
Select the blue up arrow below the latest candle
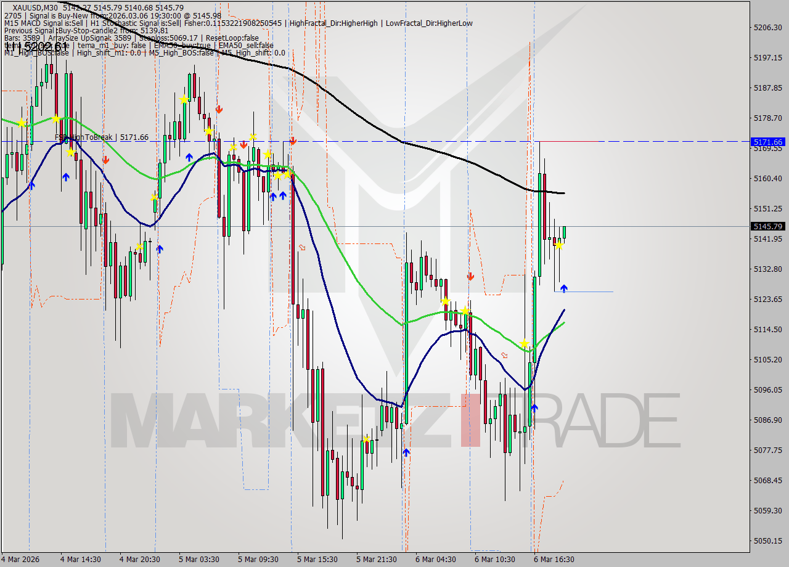(x=564, y=288)
